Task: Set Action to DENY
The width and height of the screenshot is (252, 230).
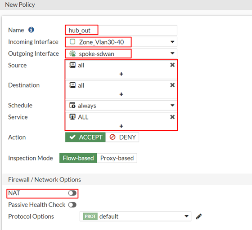Action: pos(122,137)
